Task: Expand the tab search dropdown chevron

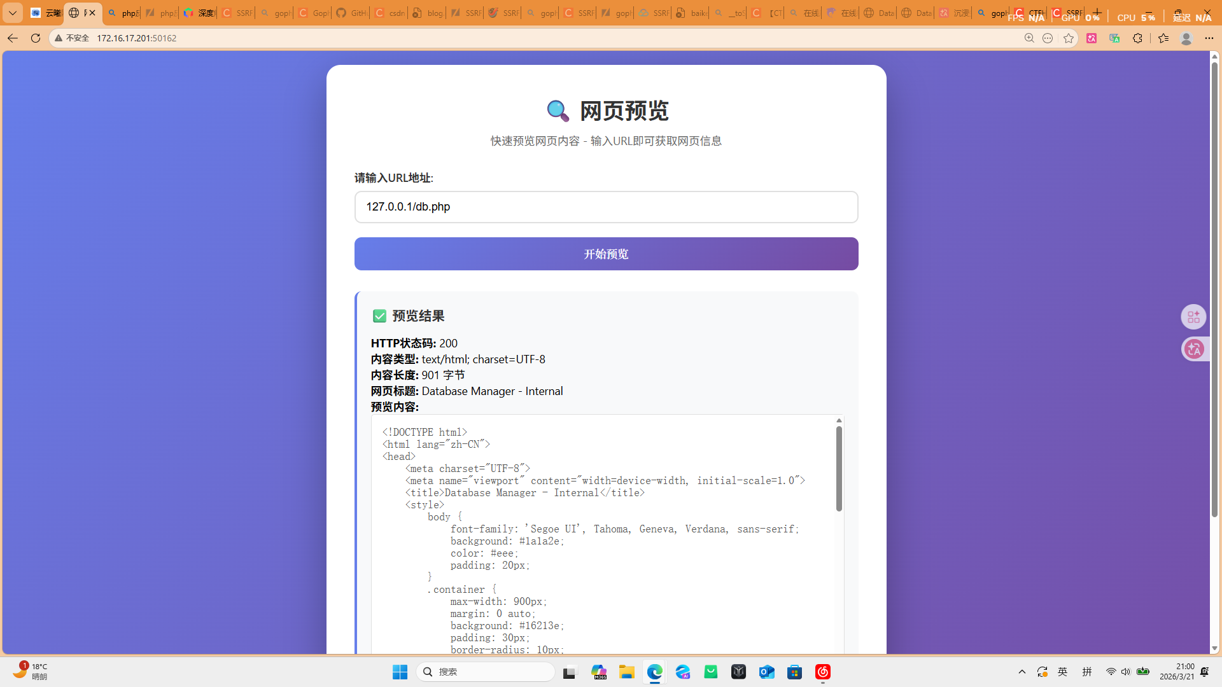Action: 13,13
